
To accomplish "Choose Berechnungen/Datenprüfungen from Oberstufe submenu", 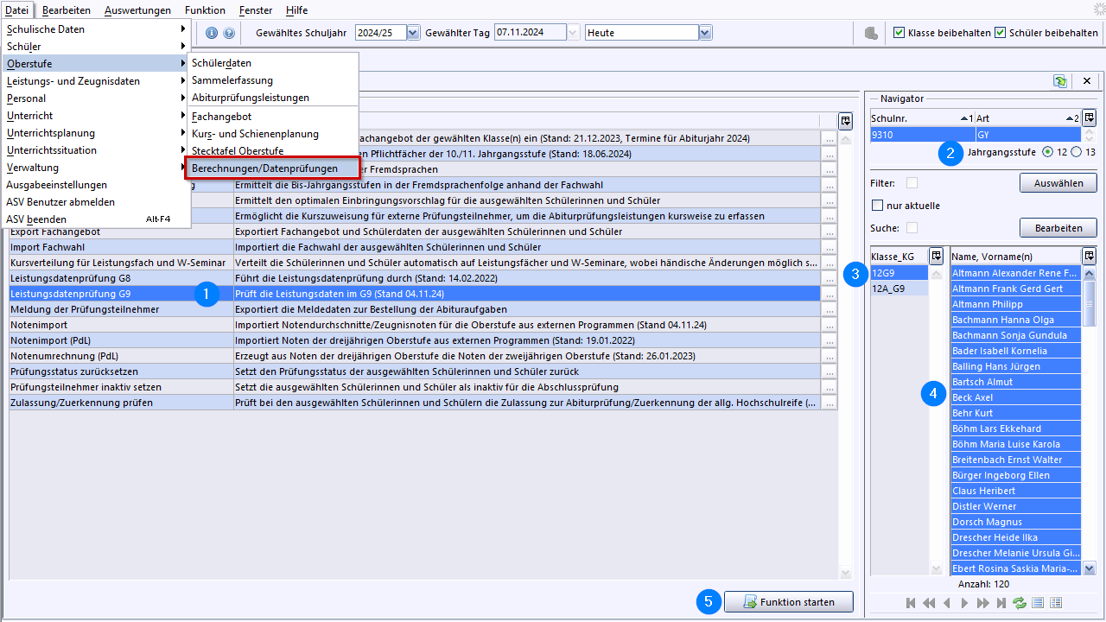I will coord(273,168).
